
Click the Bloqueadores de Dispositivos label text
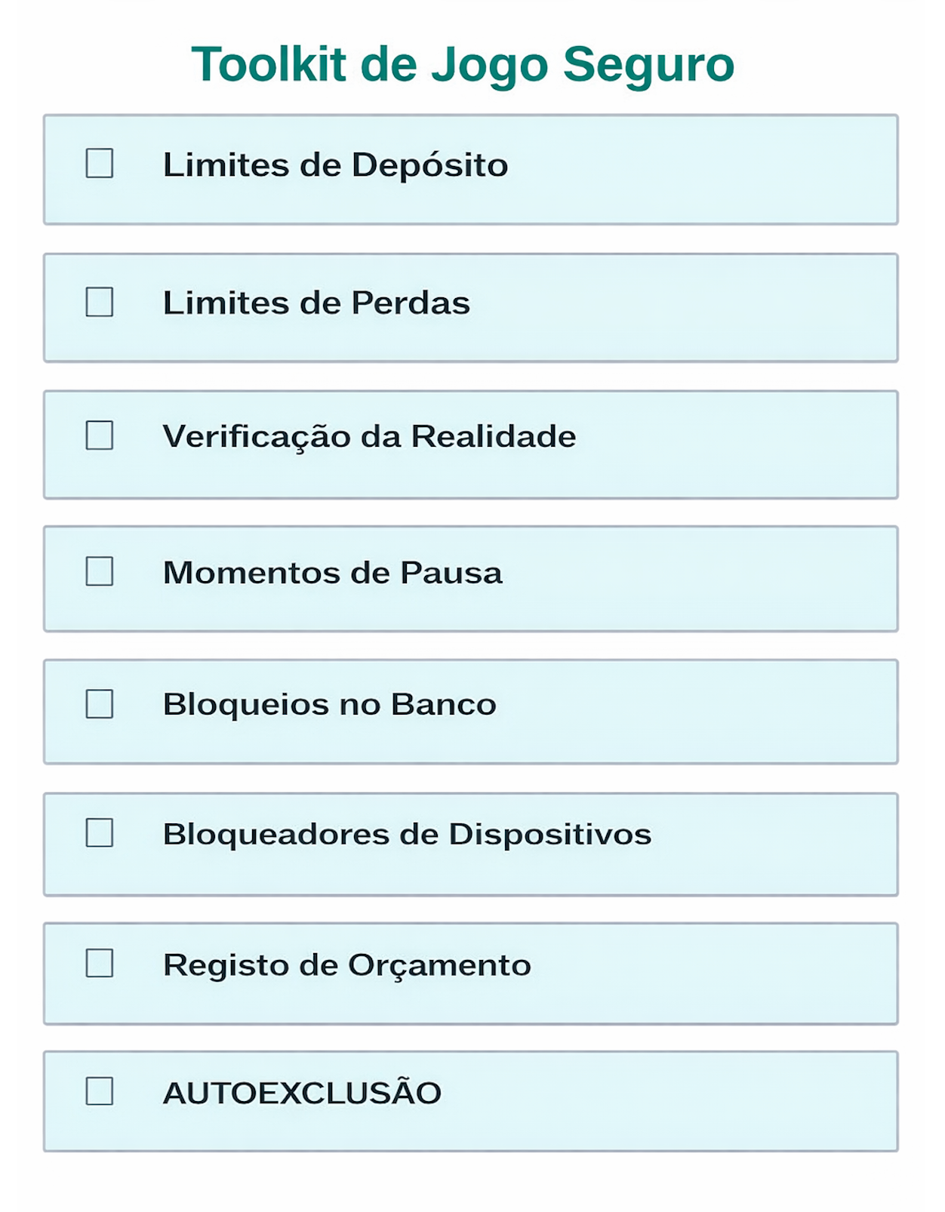tap(407, 835)
